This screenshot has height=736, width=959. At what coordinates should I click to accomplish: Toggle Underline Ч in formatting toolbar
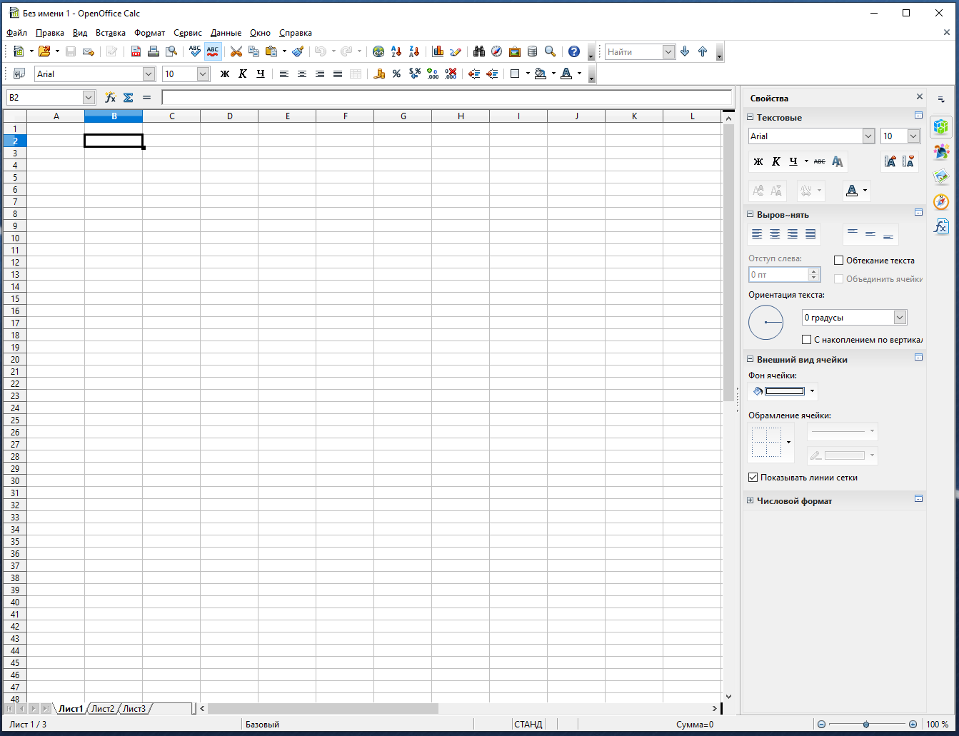[261, 74]
